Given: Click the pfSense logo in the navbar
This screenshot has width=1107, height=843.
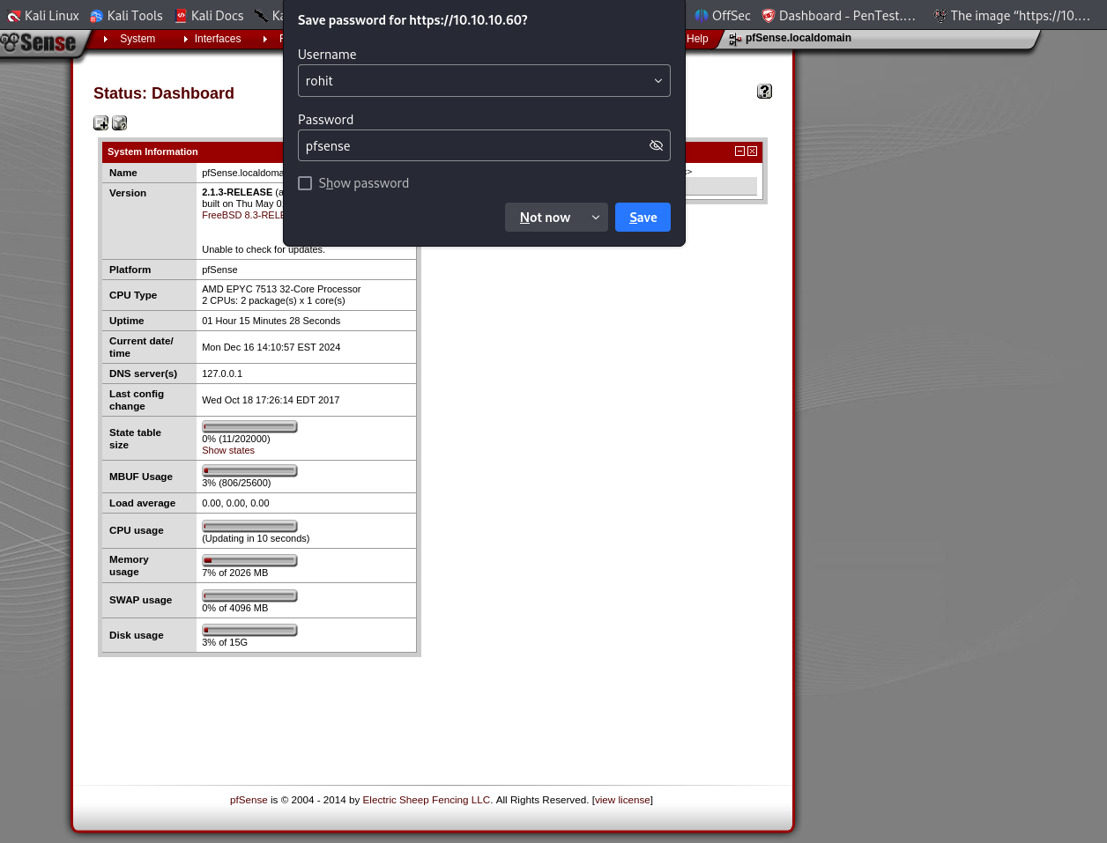Looking at the screenshot, I should pyautogui.click(x=39, y=41).
